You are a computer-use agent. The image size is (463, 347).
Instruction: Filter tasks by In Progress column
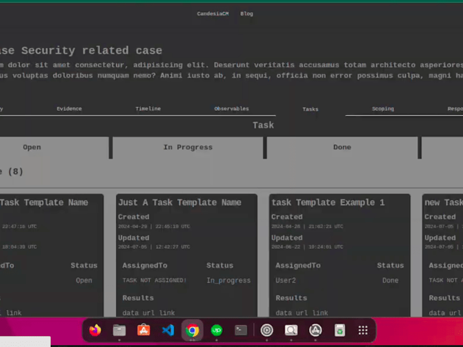188,147
